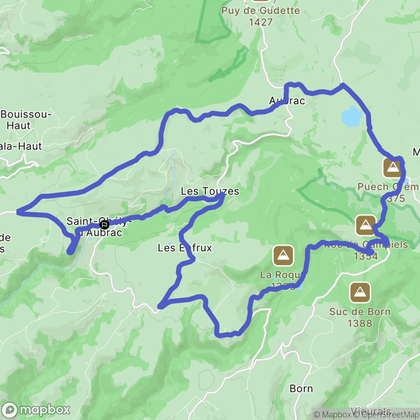Select the Aubrac village label
Screen dimensions: 420x420
[x=287, y=101]
